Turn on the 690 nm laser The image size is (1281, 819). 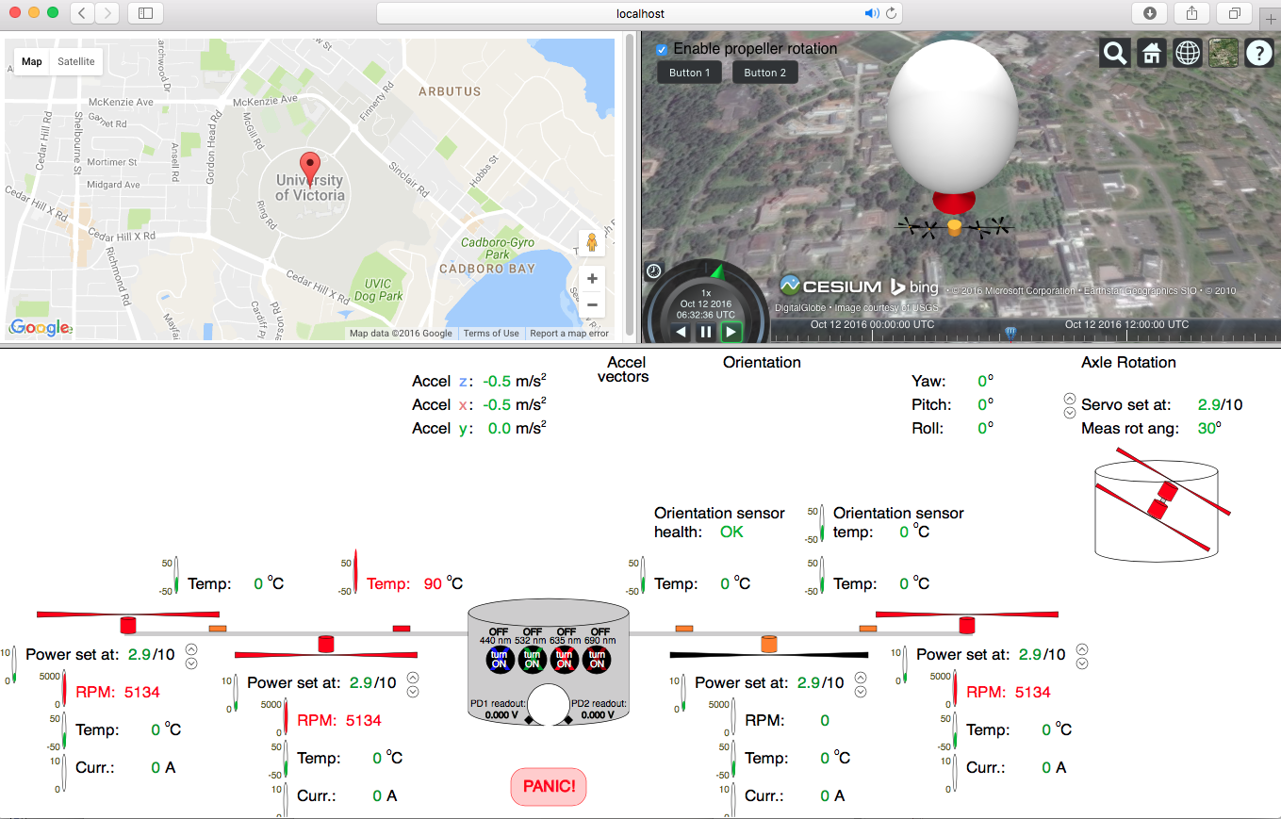point(597,660)
